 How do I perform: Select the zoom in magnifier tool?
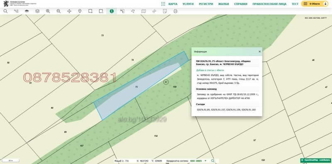click(48, 11)
